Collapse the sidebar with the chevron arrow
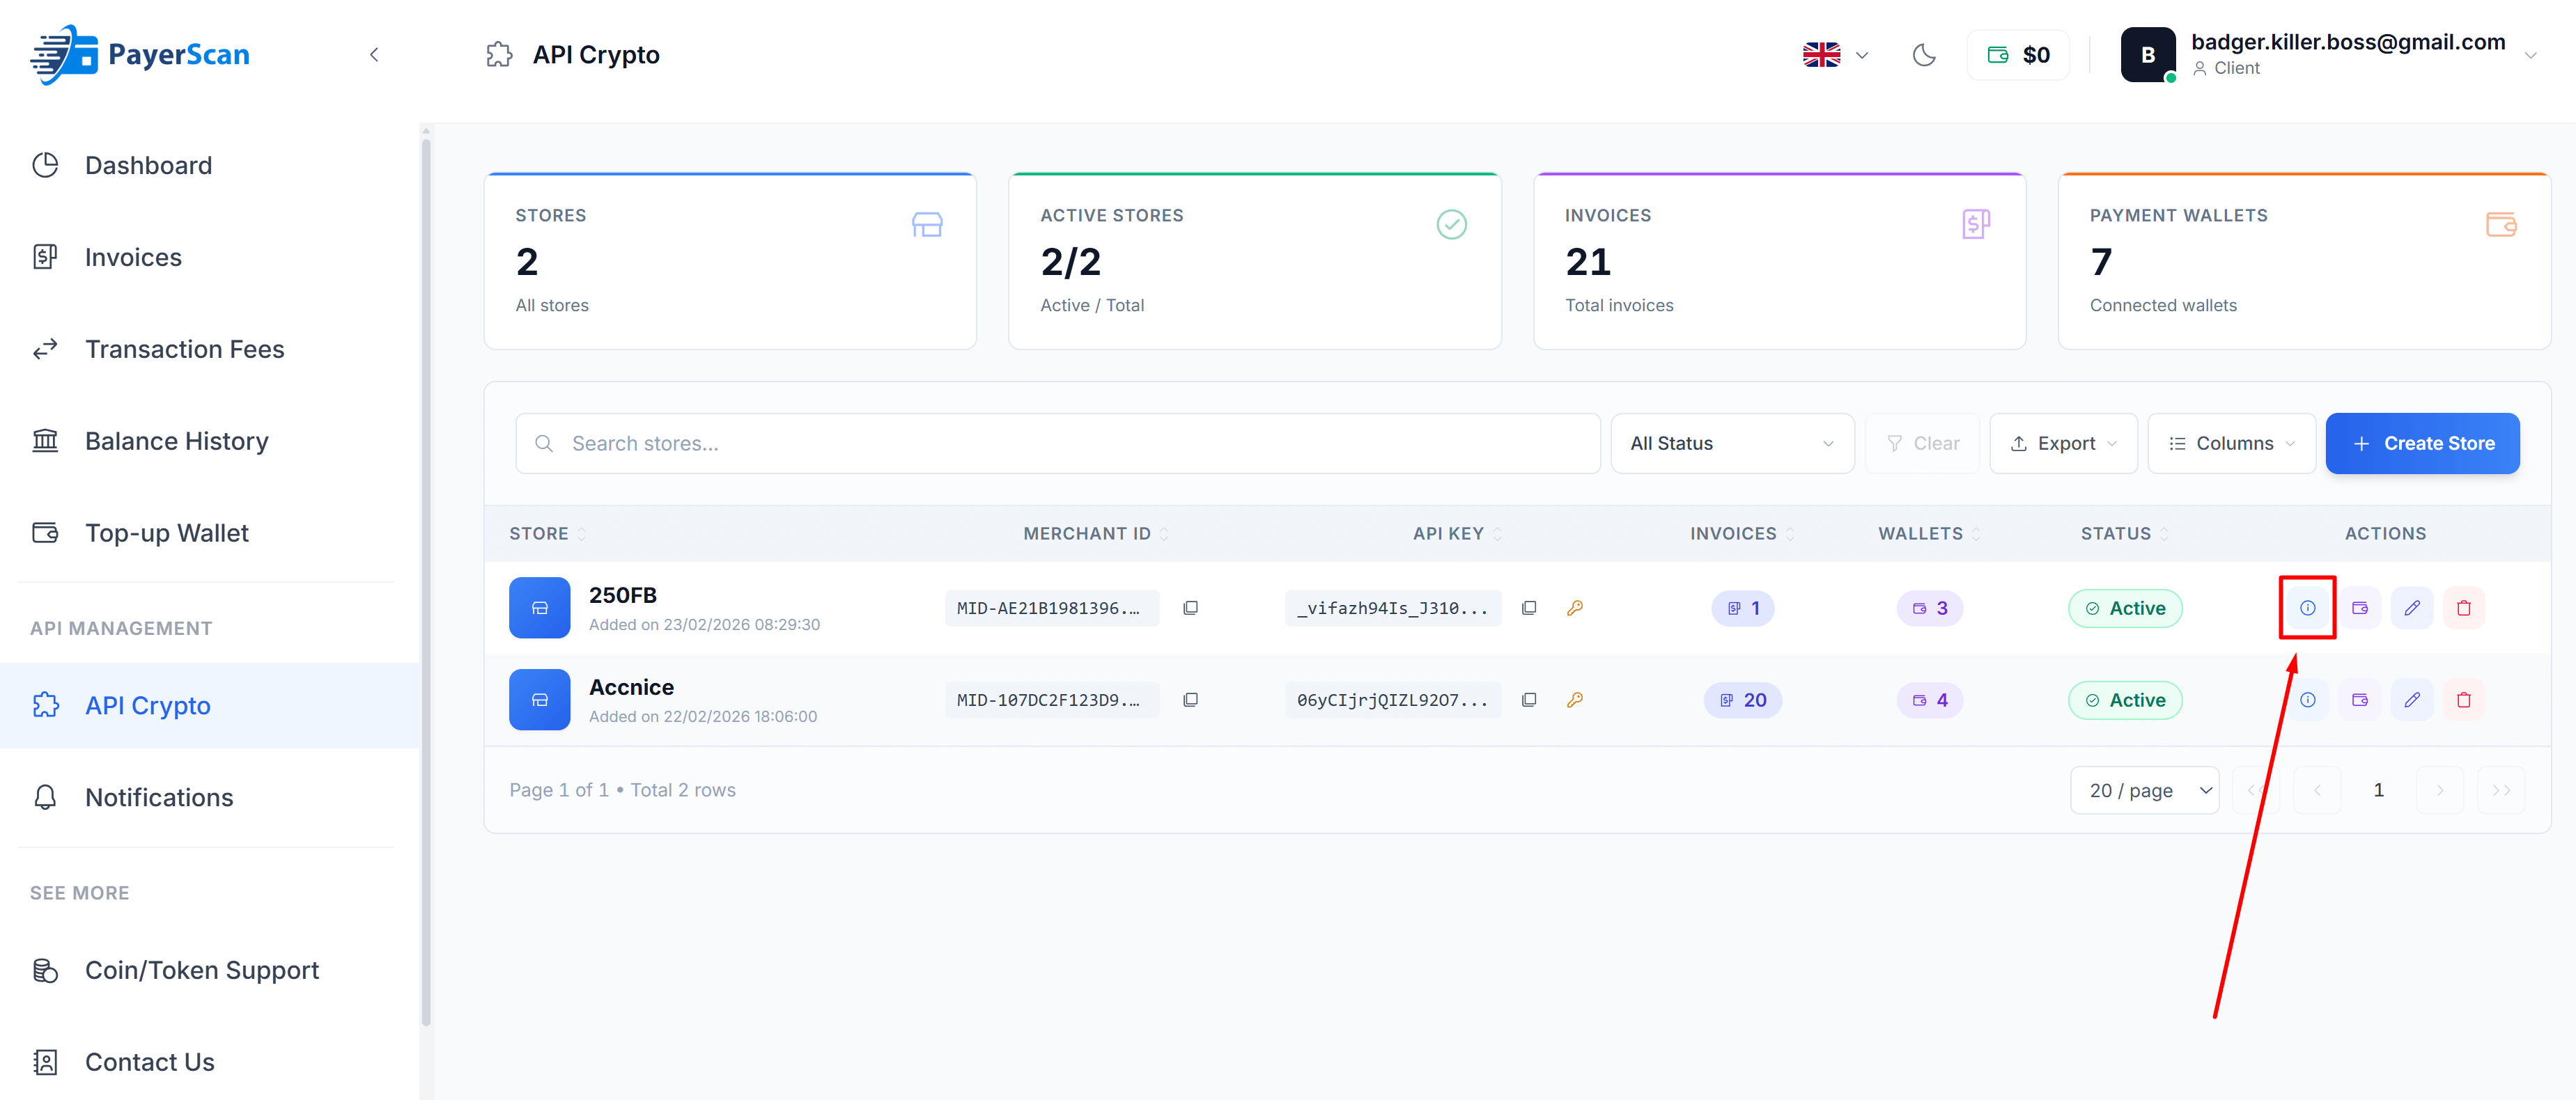Viewport: 2576px width, 1100px height. (374, 55)
